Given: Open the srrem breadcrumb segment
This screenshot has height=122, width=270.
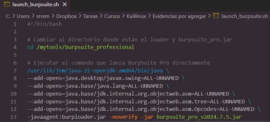Looking at the screenshot, I should click(x=43, y=16).
